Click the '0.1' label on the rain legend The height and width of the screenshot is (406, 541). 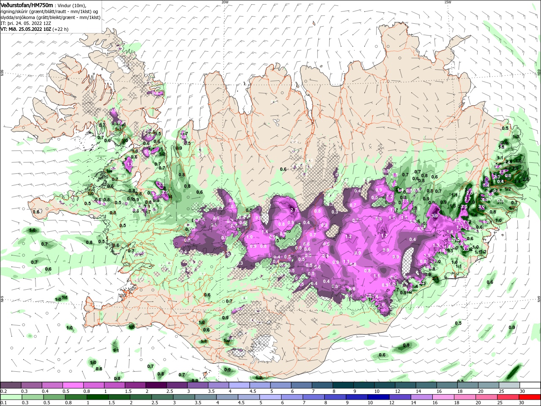3,403
